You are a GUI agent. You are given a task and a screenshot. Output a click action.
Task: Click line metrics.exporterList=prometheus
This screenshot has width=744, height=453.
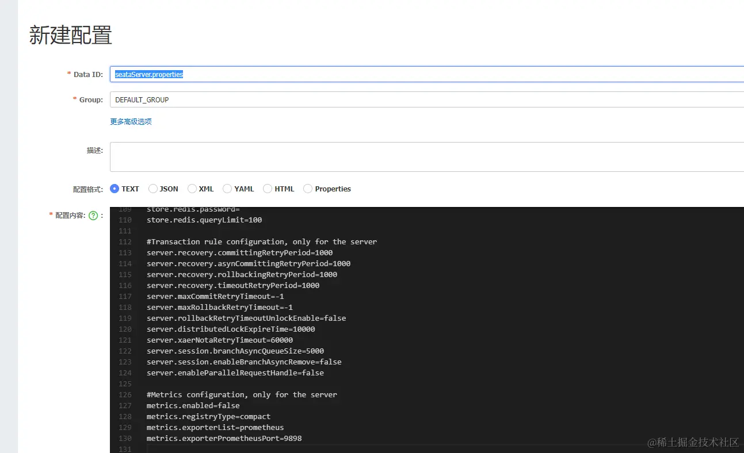click(x=215, y=427)
